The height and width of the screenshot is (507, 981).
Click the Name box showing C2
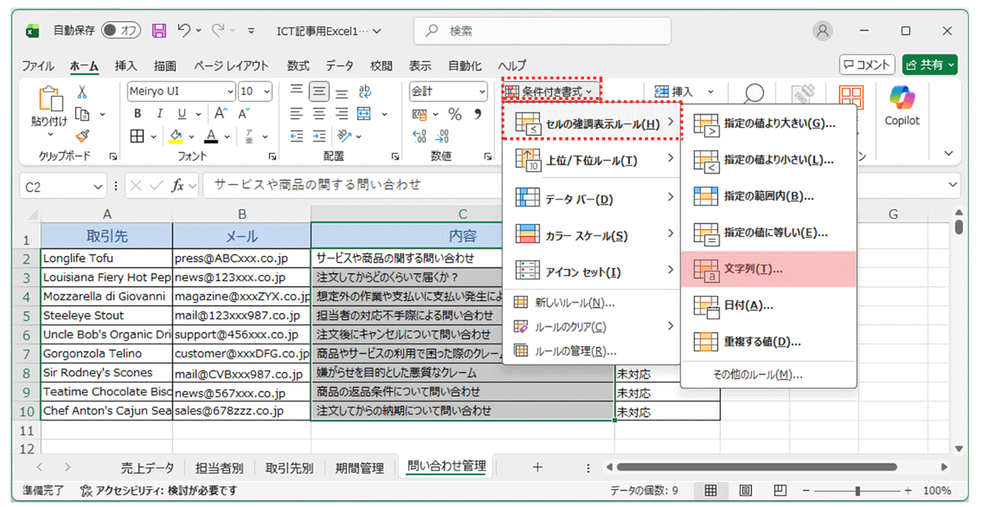[57, 186]
